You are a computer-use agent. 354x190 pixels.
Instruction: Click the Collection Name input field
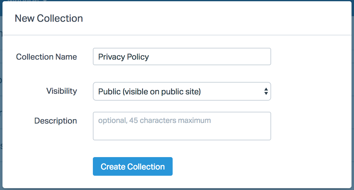(x=182, y=57)
